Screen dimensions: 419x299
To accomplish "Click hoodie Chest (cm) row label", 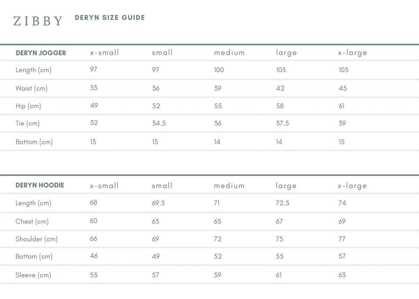I will tap(32, 222).
